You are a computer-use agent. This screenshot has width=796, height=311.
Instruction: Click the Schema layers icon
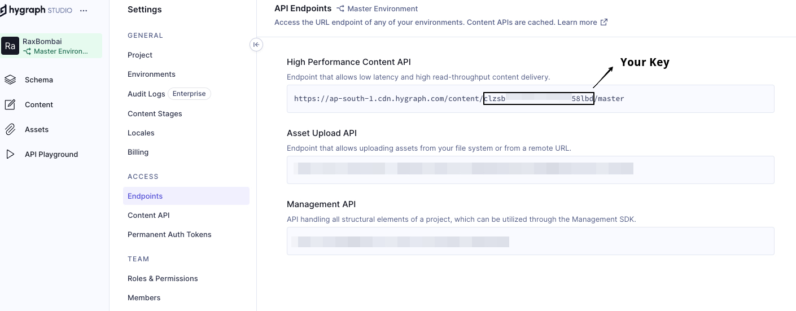click(10, 80)
